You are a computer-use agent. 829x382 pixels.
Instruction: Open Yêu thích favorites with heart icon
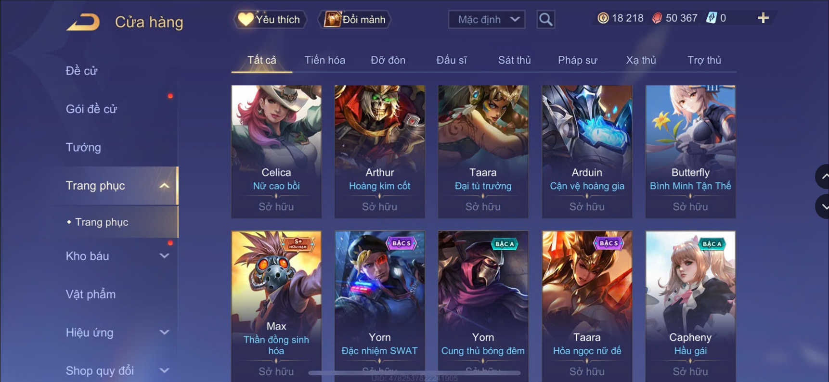pos(270,19)
